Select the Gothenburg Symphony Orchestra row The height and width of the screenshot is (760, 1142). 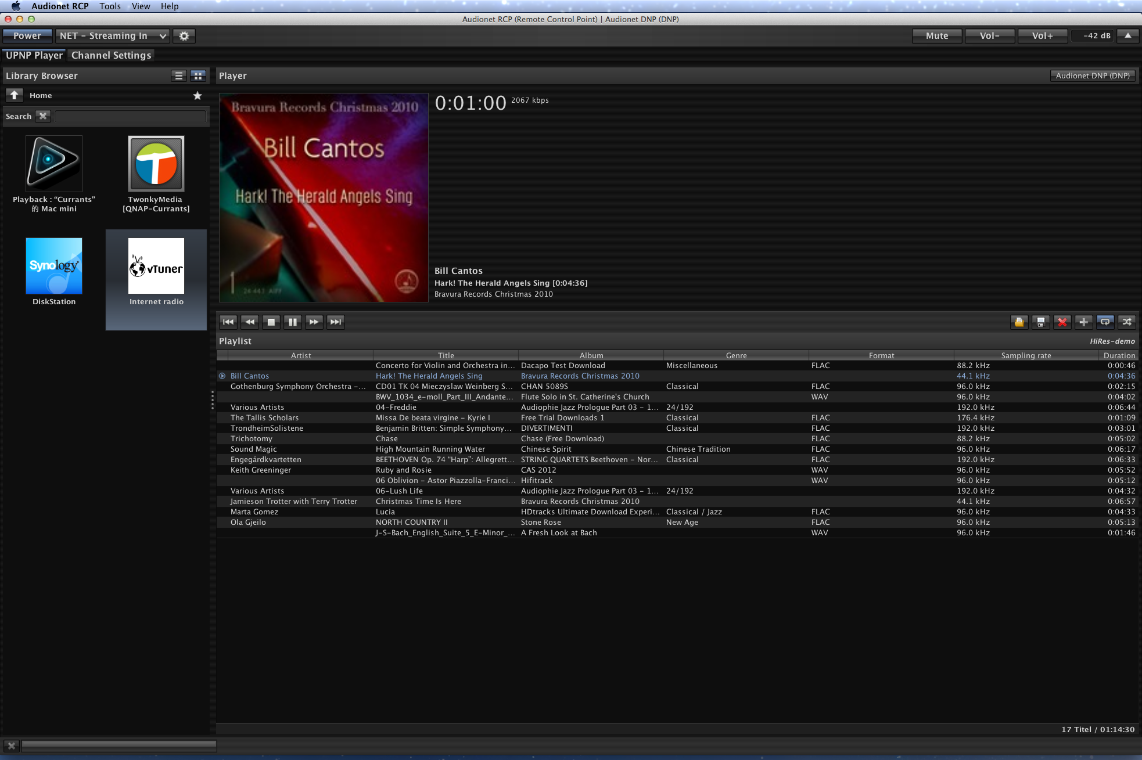[677, 387]
